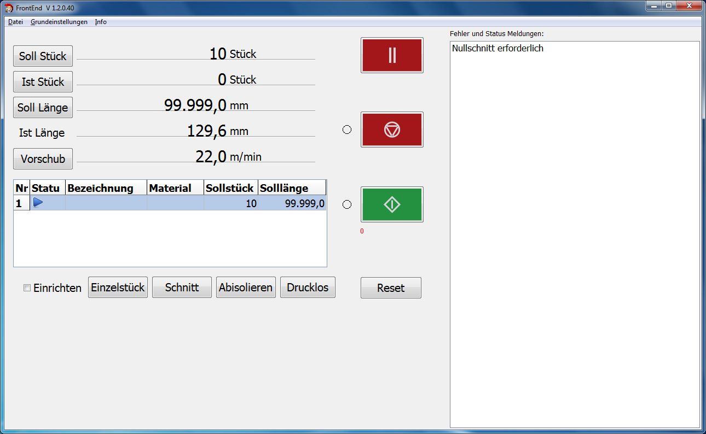Open the Info menu
Screen dimensions: 706x434
(x=101, y=22)
